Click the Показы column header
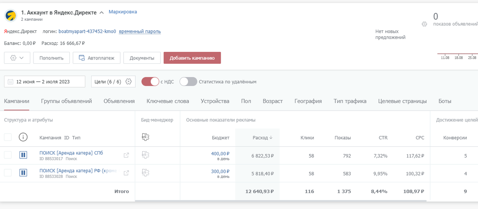The image size is (478, 209). tap(343, 138)
